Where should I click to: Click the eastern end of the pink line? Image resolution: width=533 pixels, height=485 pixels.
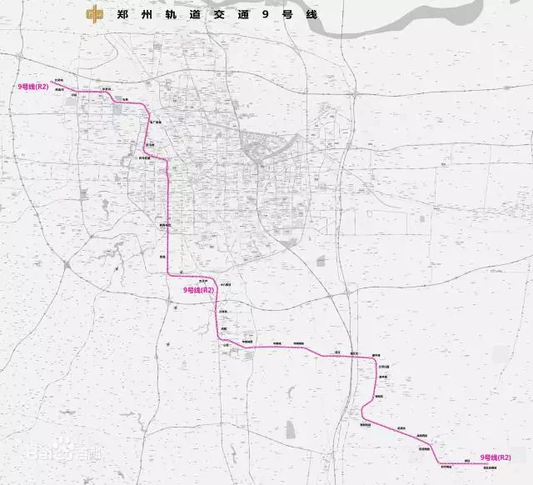(486, 463)
